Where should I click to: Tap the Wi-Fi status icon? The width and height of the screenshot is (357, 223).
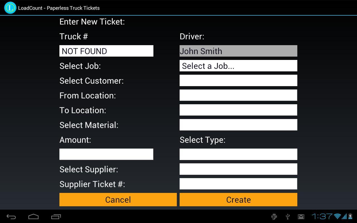337,216
